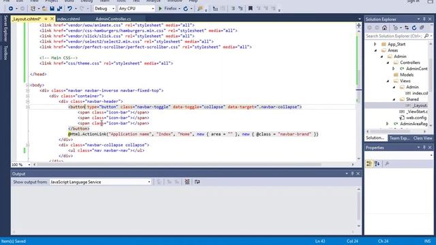Toggle Word Wrap in the Output window

point(197,182)
